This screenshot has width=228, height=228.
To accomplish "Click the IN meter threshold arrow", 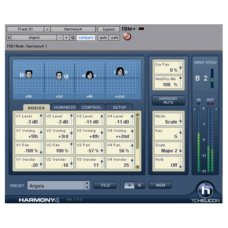I will [x=195, y=109].
